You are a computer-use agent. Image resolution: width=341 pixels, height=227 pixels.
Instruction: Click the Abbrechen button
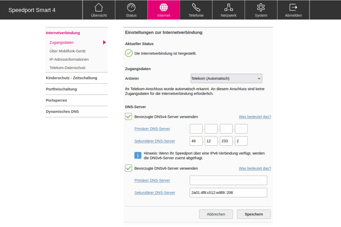pos(216,214)
